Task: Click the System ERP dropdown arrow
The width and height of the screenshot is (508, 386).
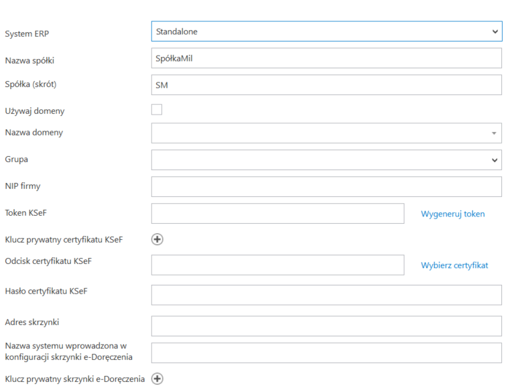Action: 495,31
